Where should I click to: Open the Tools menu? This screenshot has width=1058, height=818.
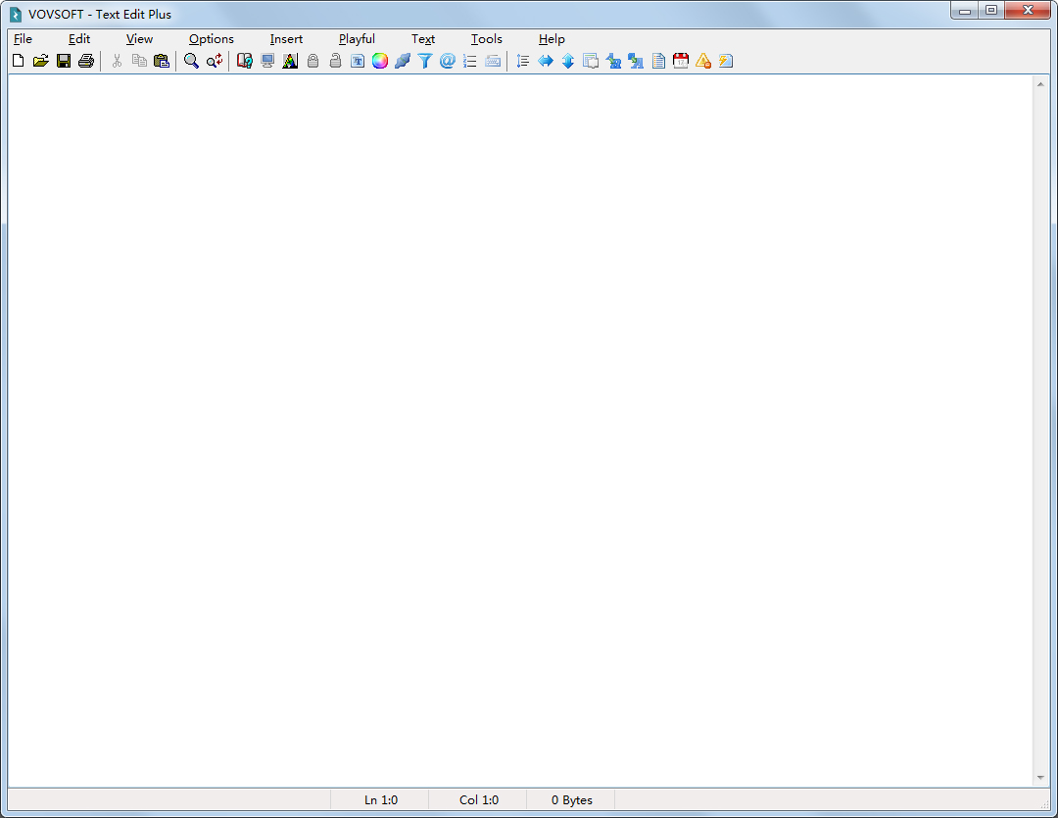pos(487,39)
